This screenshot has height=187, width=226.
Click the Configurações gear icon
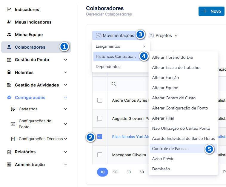click(x=9, y=98)
